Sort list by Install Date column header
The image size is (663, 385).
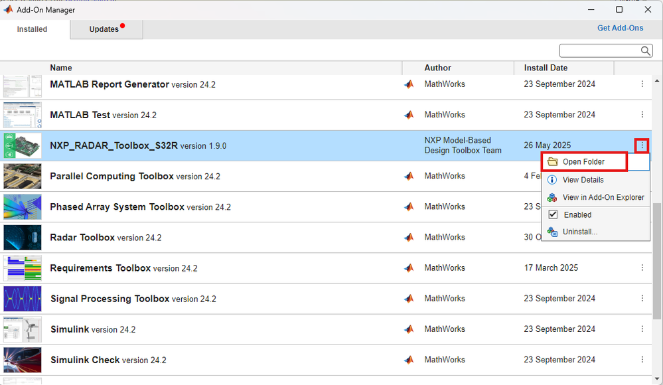pyautogui.click(x=546, y=68)
